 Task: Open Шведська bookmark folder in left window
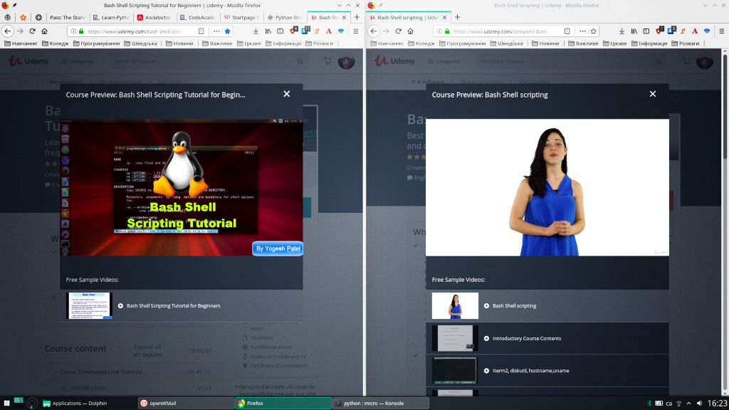[140, 43]
